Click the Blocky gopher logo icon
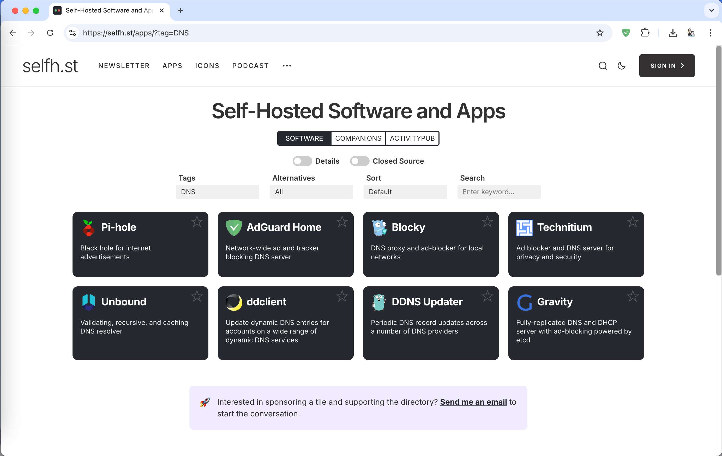The width and height of the screenshot is (722, 456). 379,228
